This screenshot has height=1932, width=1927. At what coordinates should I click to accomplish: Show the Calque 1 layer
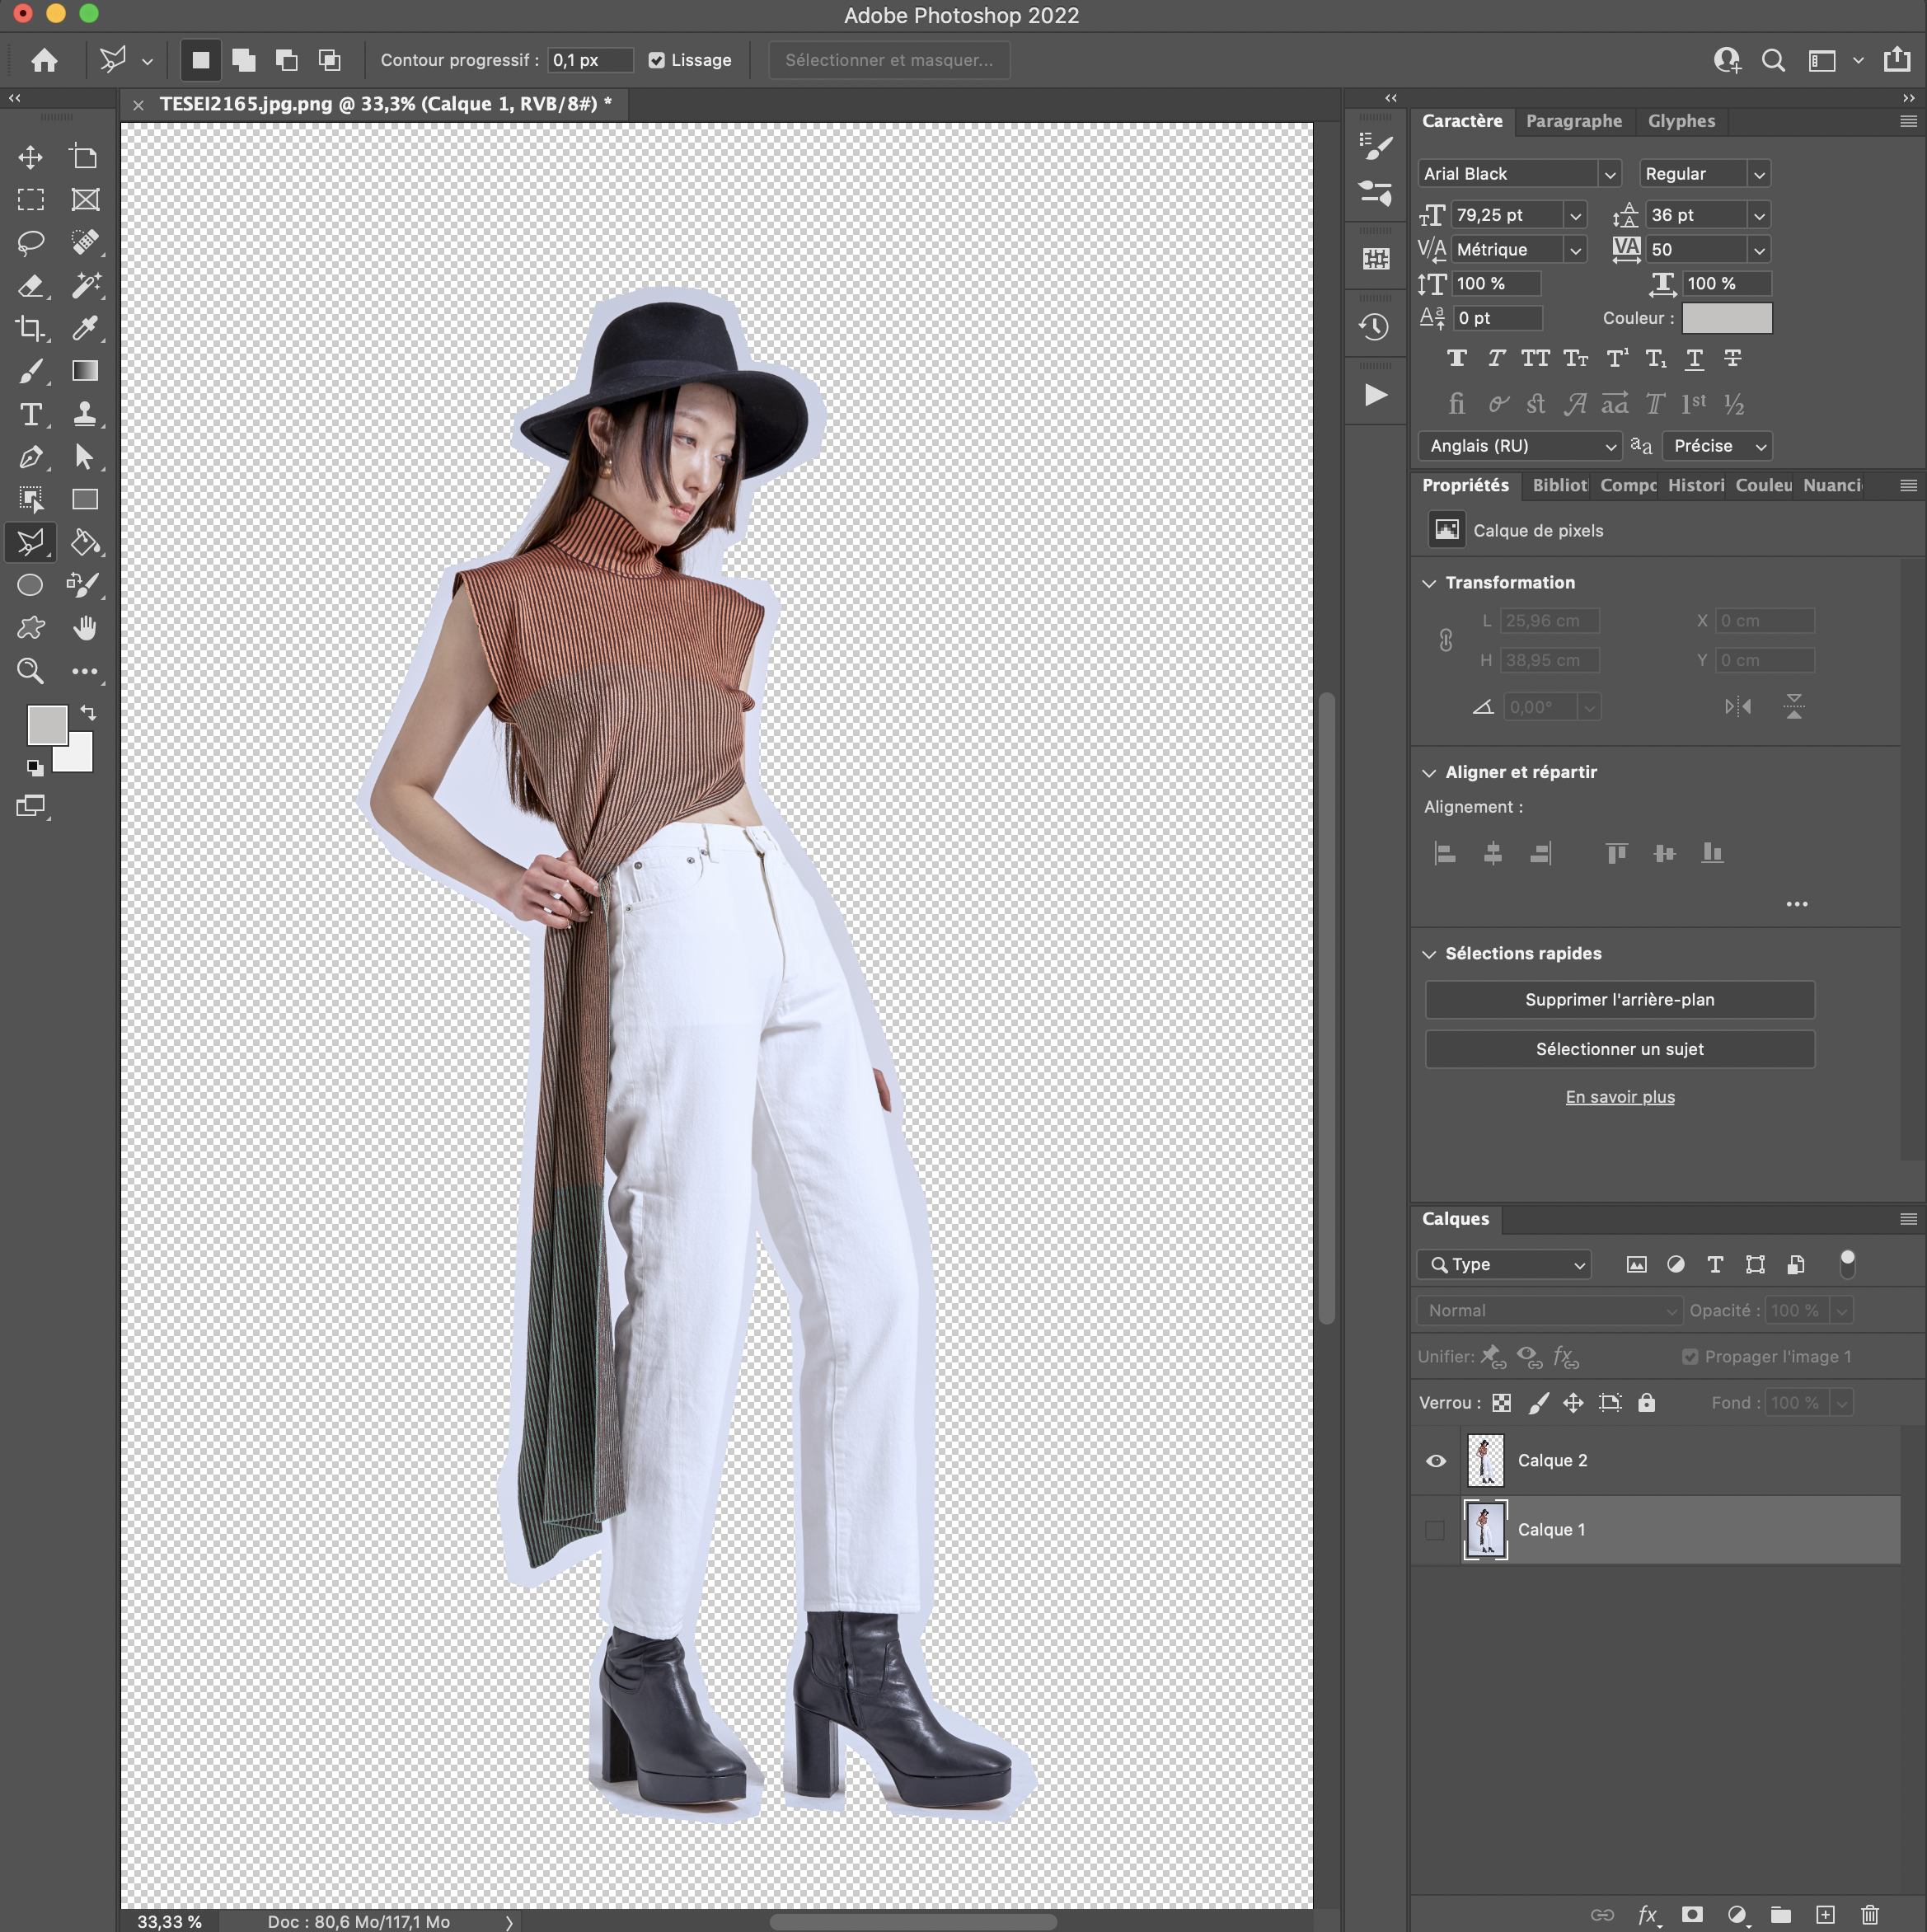pyautogui.click(x=1435, y=1530)
